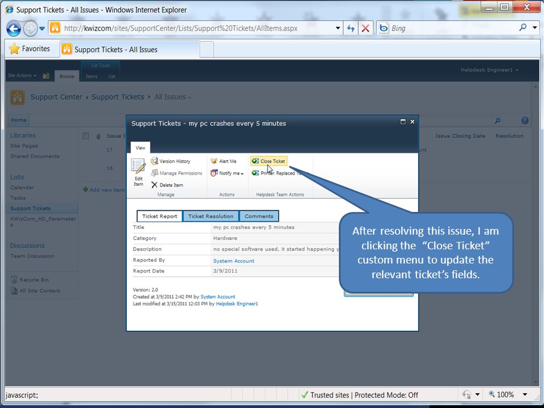Viewport: 544px width, 408px height.
Task: Open Support Tickets in Quick Launch
Action: 30,209
